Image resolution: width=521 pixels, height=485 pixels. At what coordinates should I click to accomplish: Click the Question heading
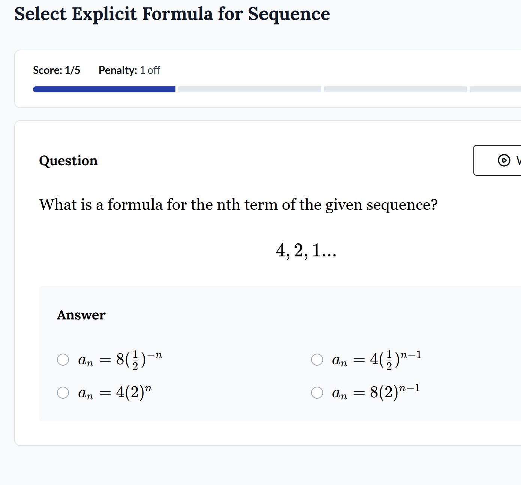pos(68,161)
